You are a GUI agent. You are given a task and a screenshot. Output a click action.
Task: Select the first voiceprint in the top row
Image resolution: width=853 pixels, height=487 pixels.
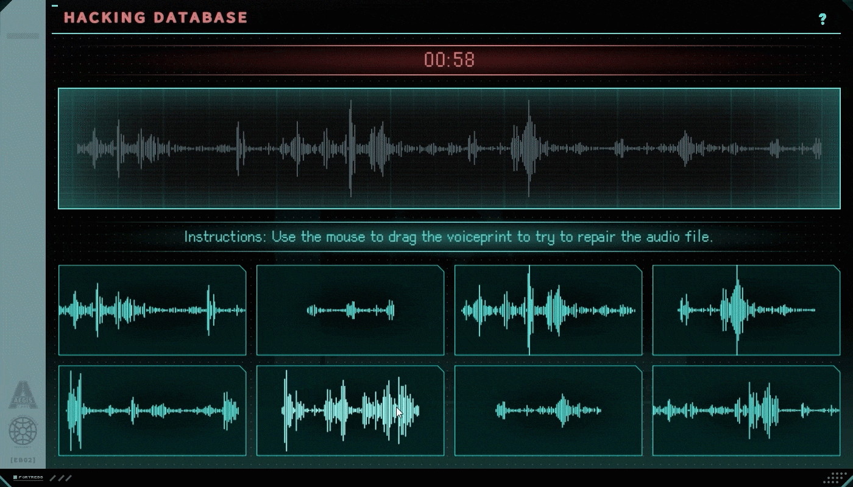pos(152,310)
